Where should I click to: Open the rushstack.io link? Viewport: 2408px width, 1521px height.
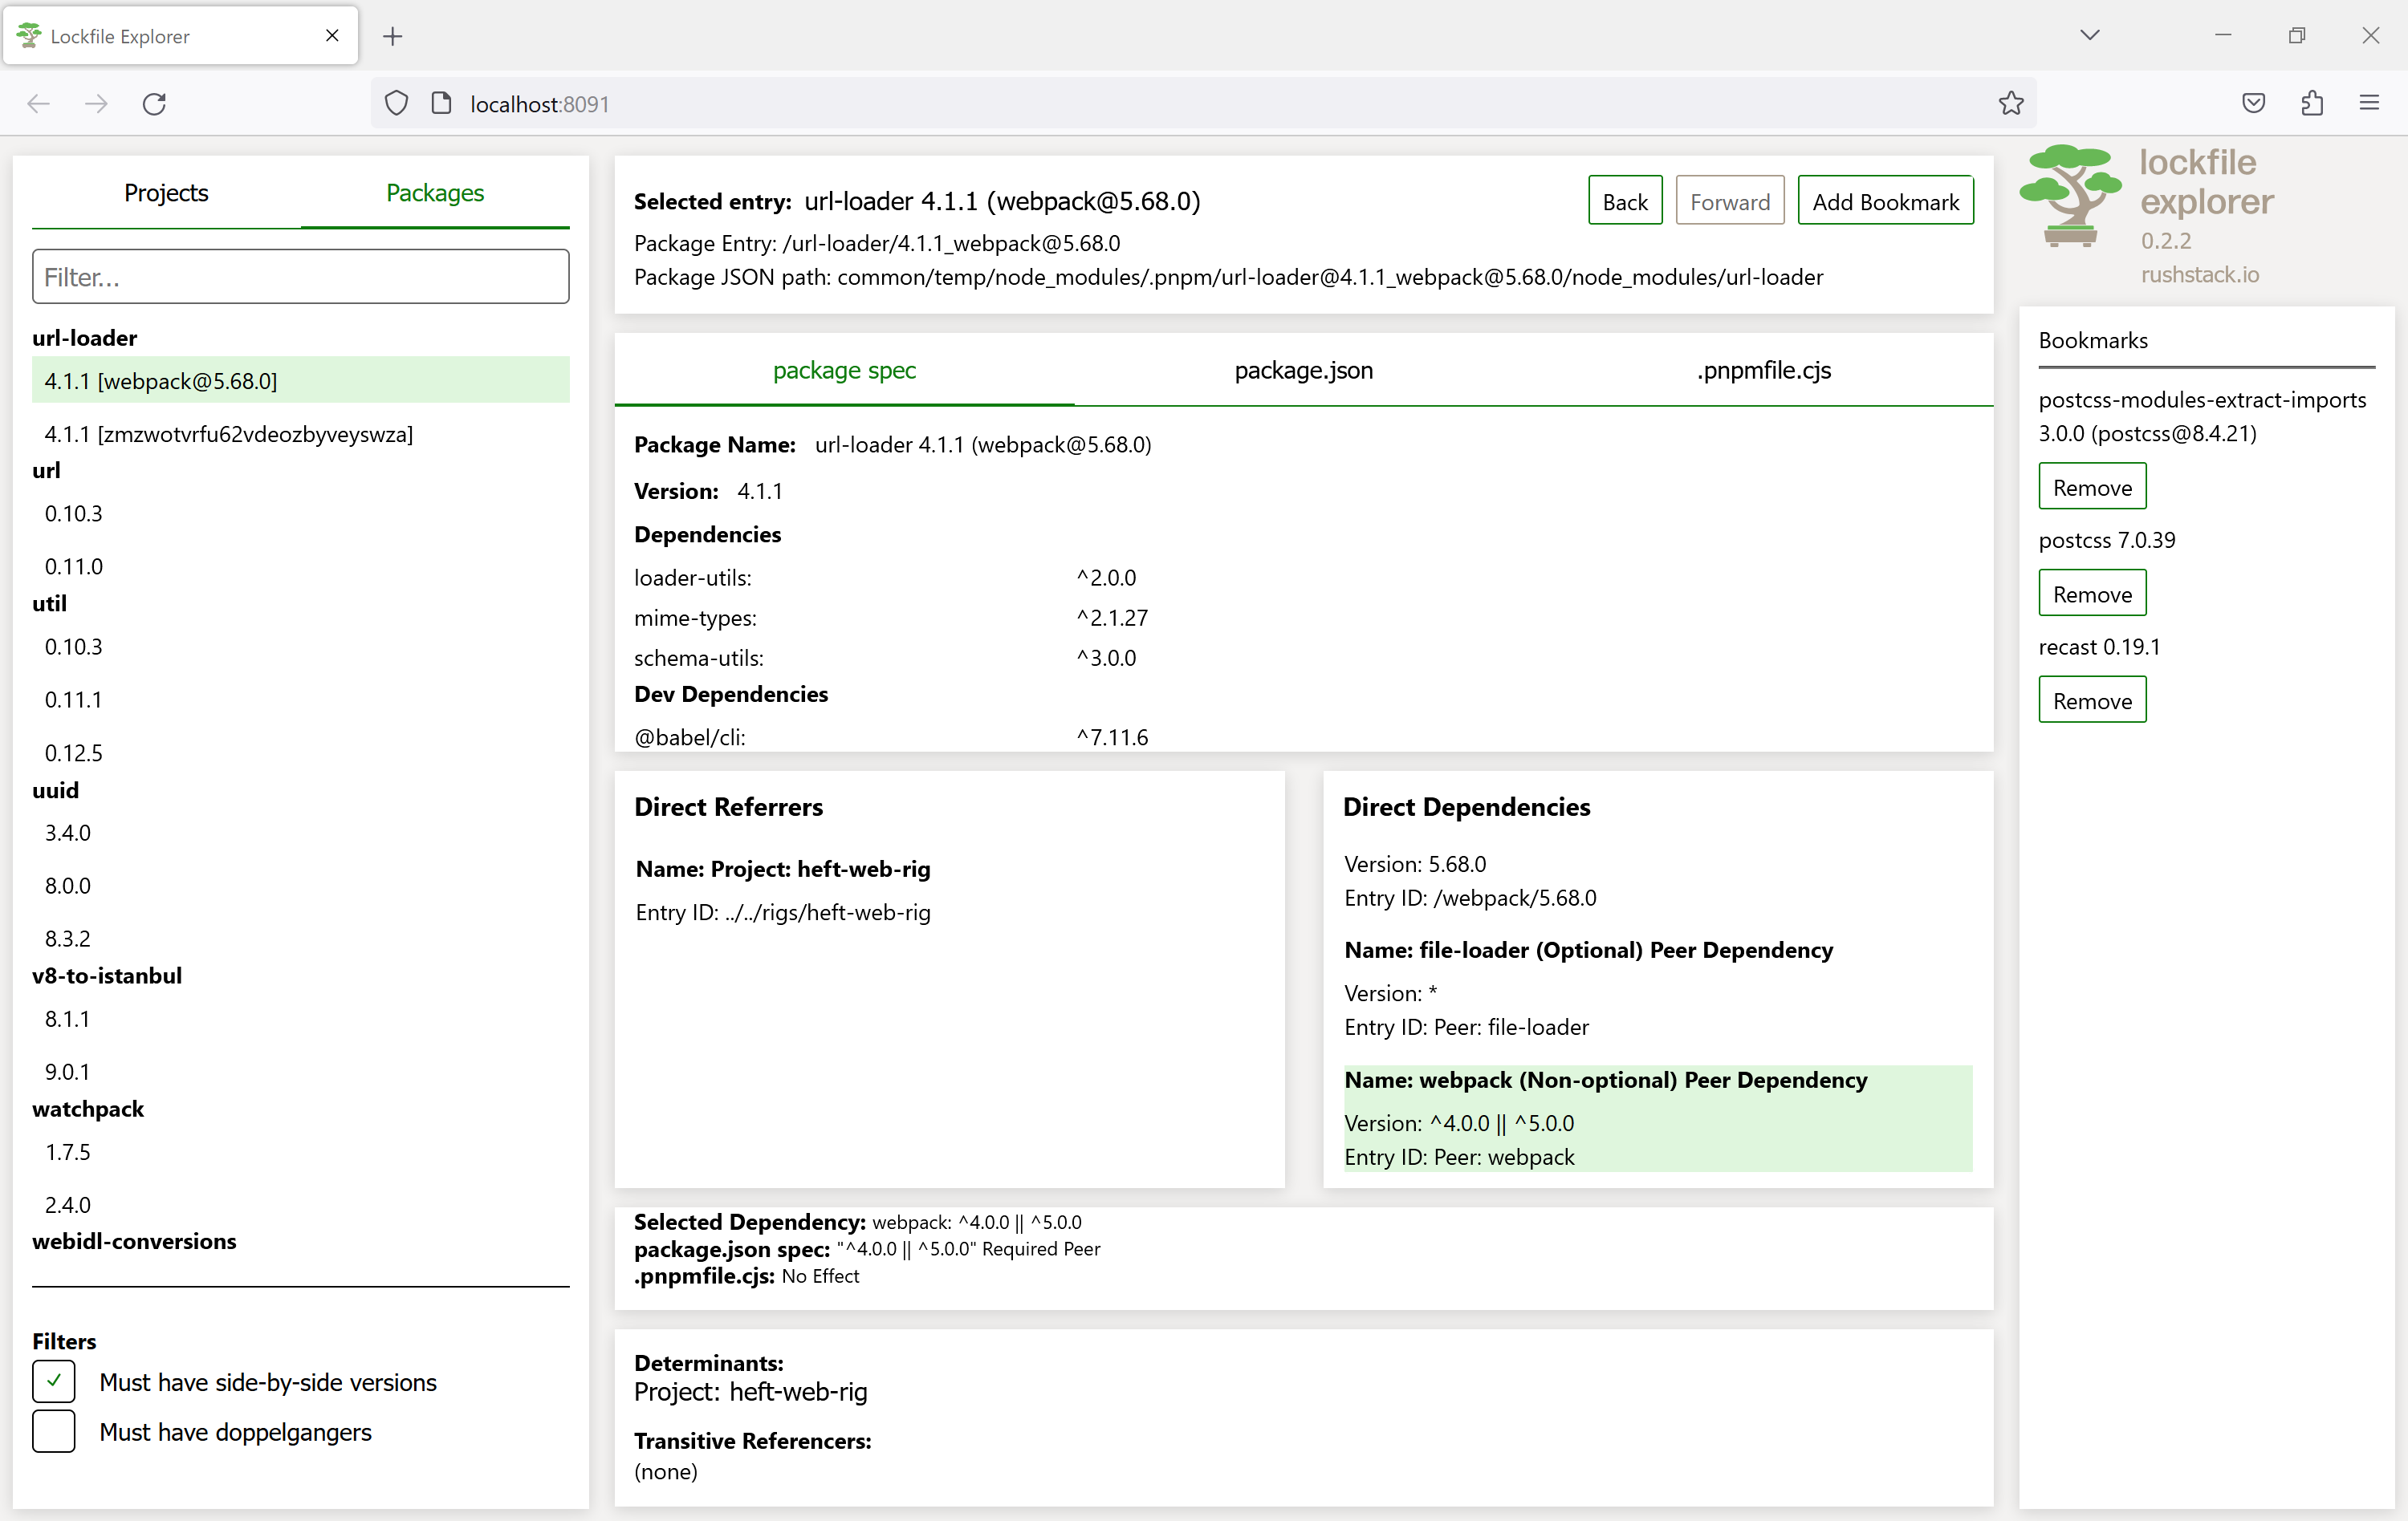(x=2199, y=275)
